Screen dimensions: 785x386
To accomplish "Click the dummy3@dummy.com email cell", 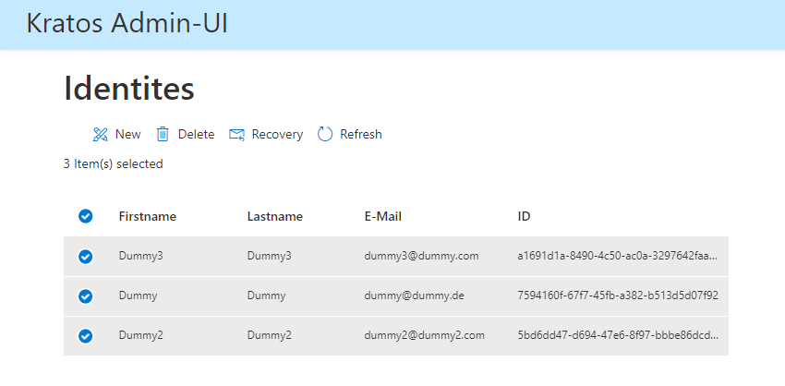I will [x=421, y=256].
